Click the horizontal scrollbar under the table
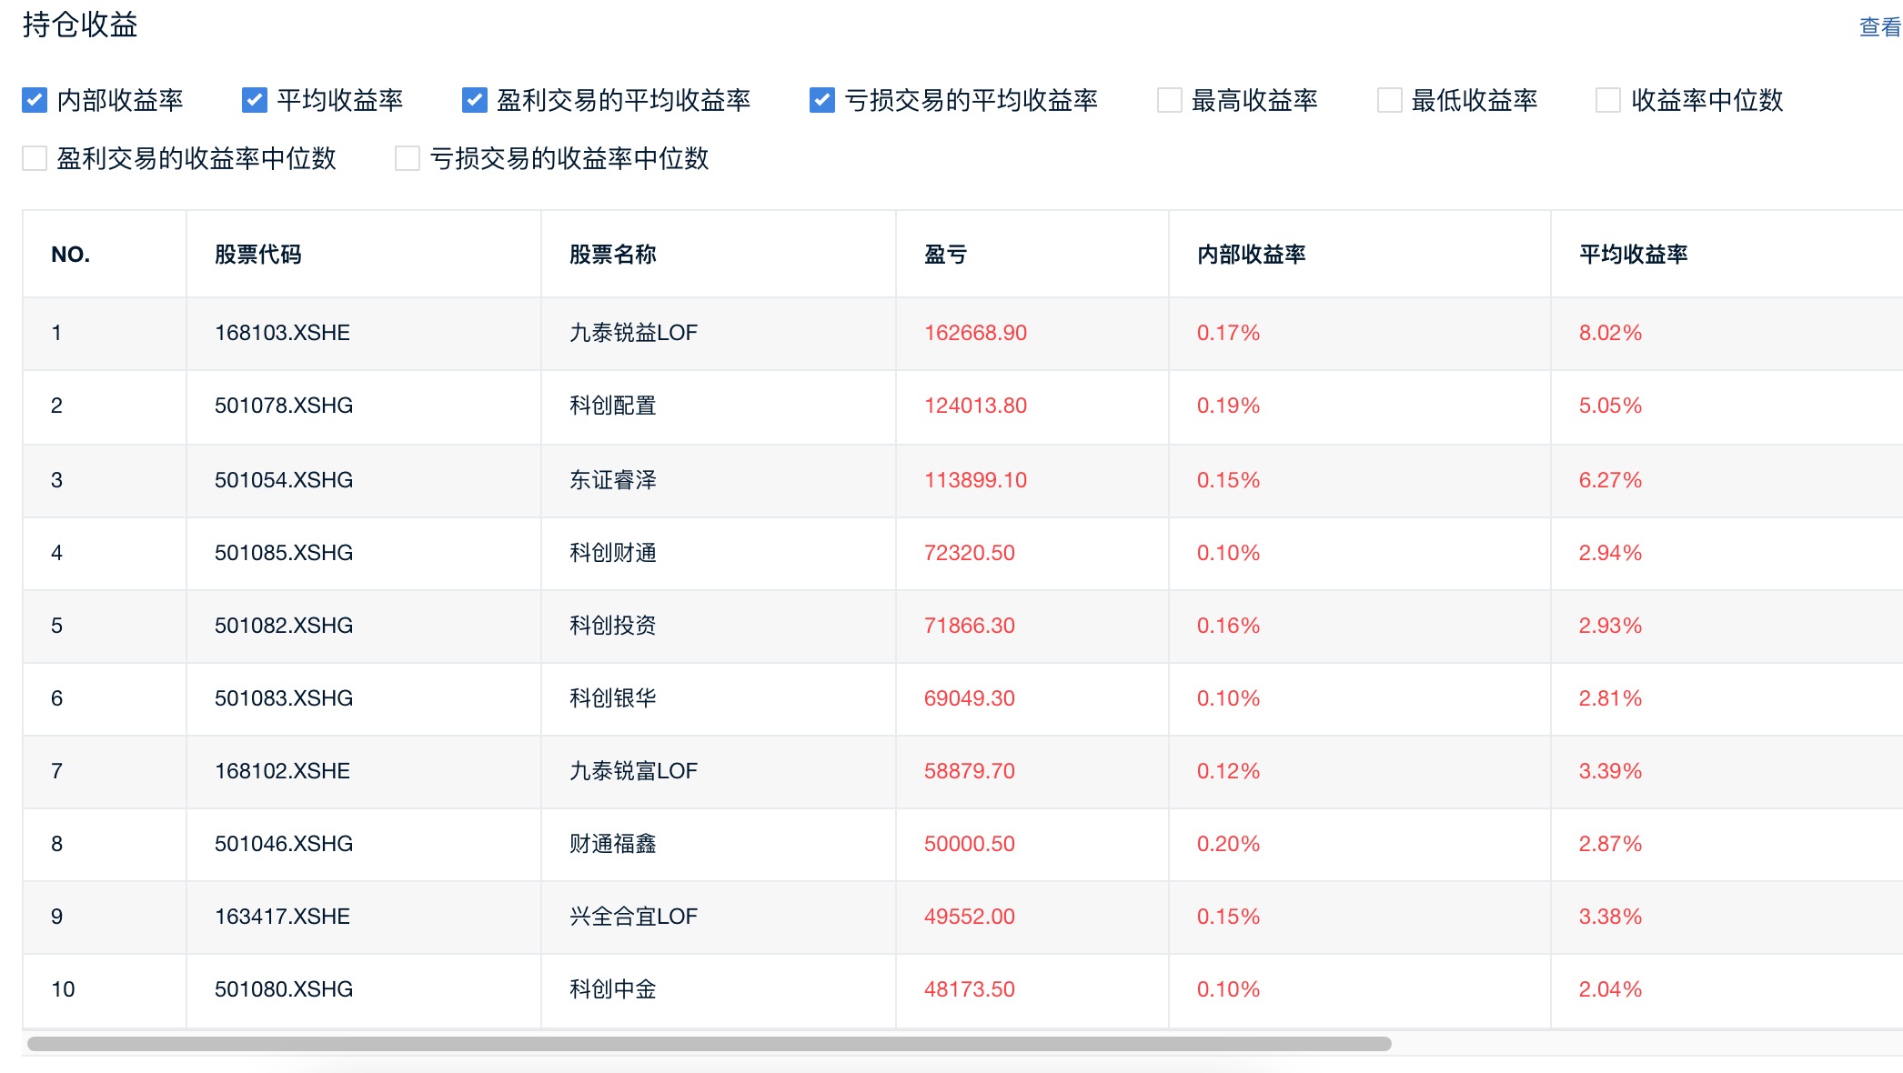This screenshot has height=1073, width=1903. [710, 1044]
